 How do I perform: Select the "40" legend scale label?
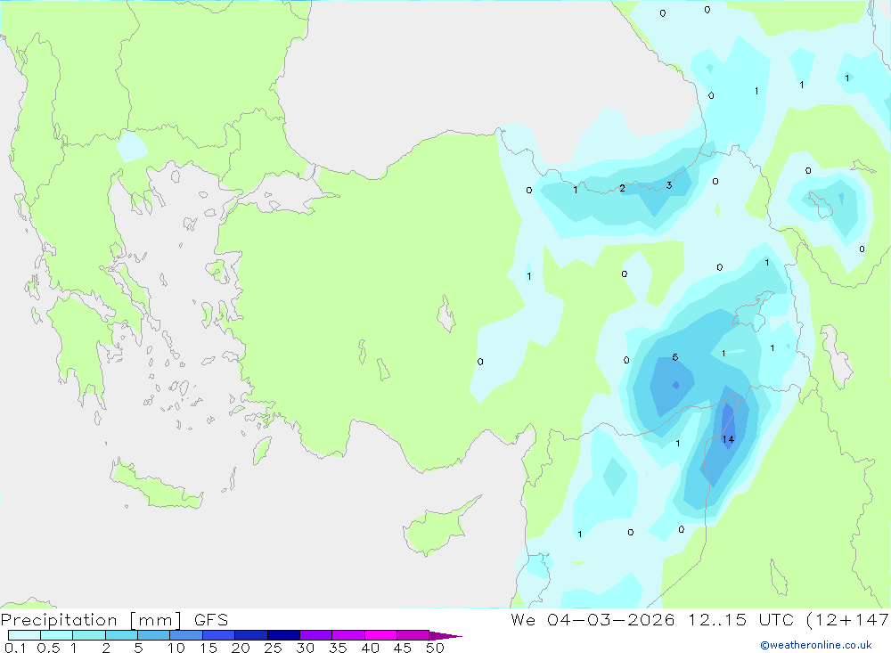(x=370, y=648)
